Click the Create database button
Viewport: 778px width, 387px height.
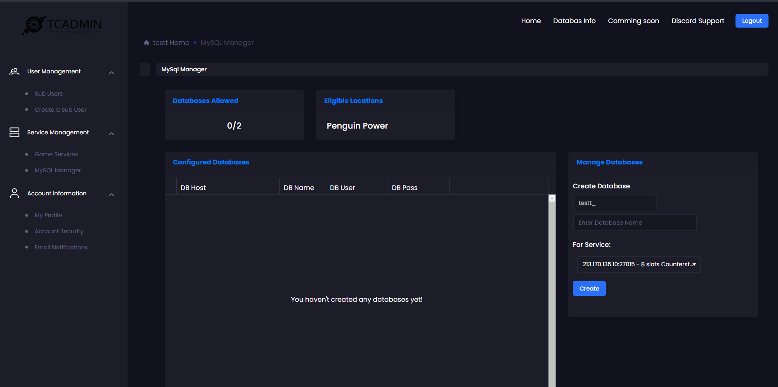pyautogui.click(x=589, y=288)
